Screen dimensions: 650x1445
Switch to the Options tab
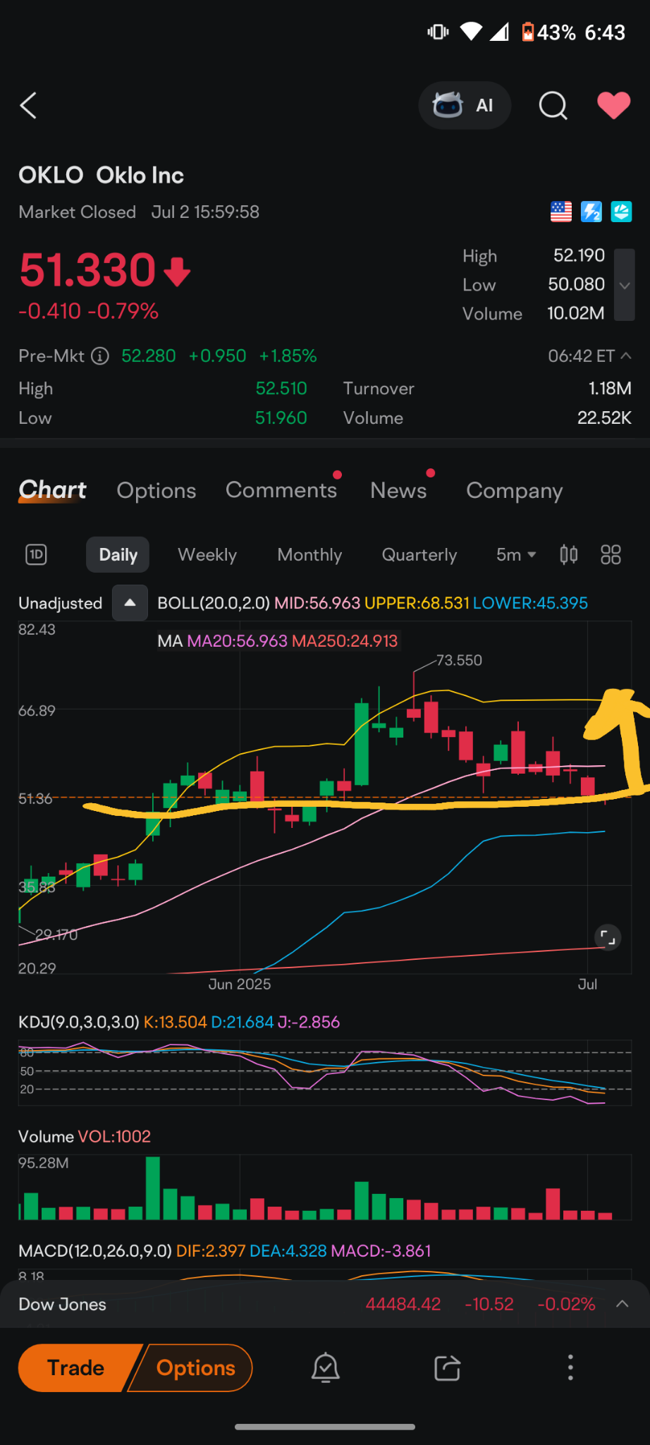point(157,491)
